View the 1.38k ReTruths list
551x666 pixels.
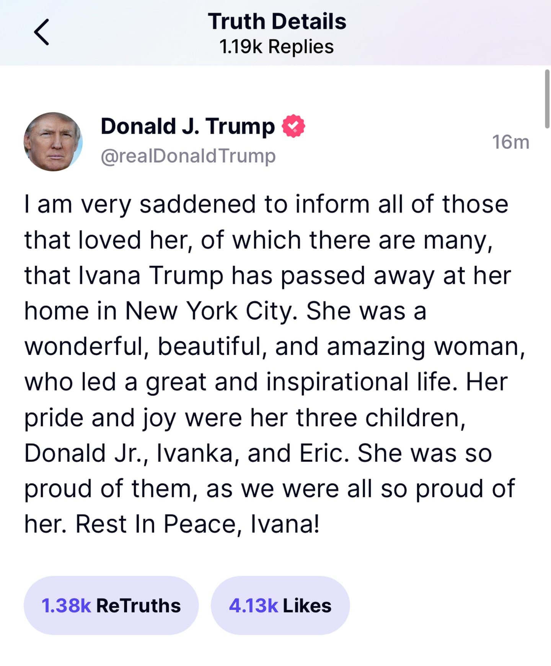(111, 606)
